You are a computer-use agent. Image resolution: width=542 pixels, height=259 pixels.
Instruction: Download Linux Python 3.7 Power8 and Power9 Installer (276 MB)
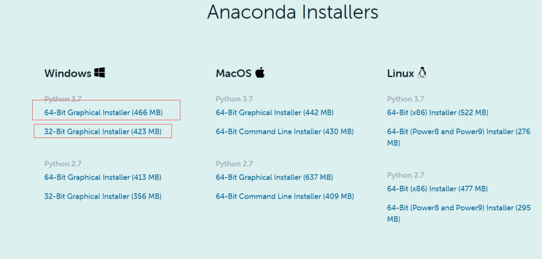(459, 138)
